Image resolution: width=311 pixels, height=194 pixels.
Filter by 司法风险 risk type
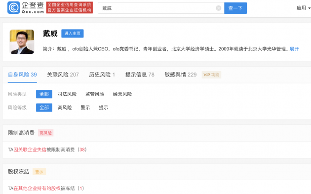67,94
